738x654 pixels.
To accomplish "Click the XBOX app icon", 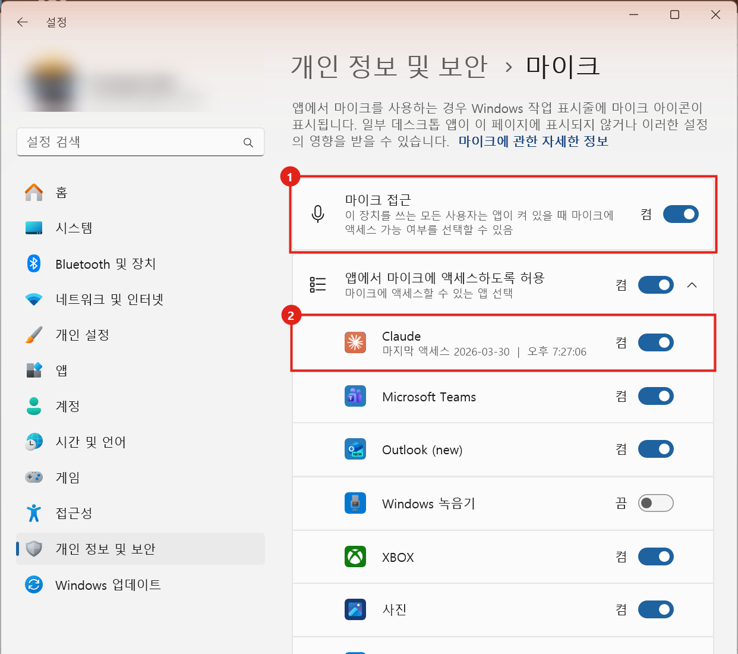I will [x=355, y=556].
